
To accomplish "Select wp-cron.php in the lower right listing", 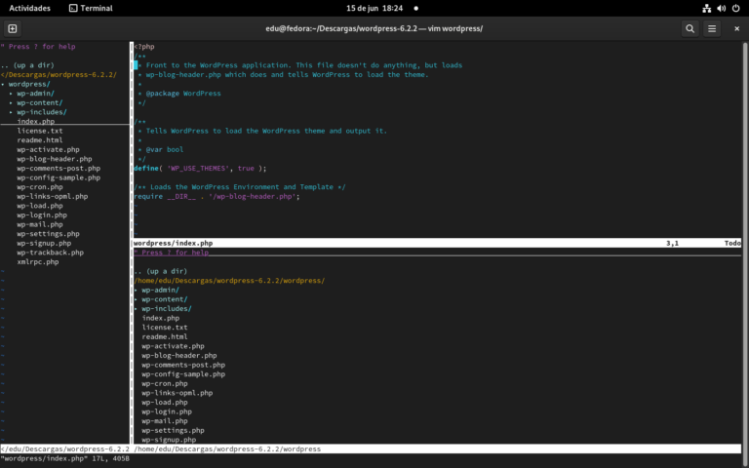I will 165,383.
